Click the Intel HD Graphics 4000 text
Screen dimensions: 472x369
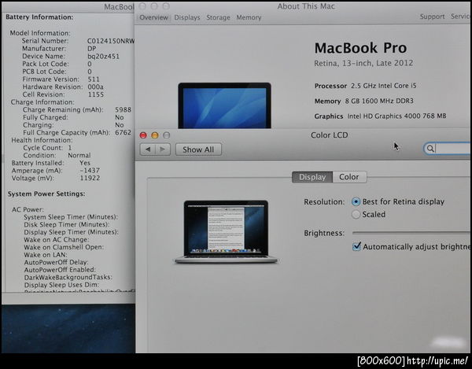click(396, 116)
